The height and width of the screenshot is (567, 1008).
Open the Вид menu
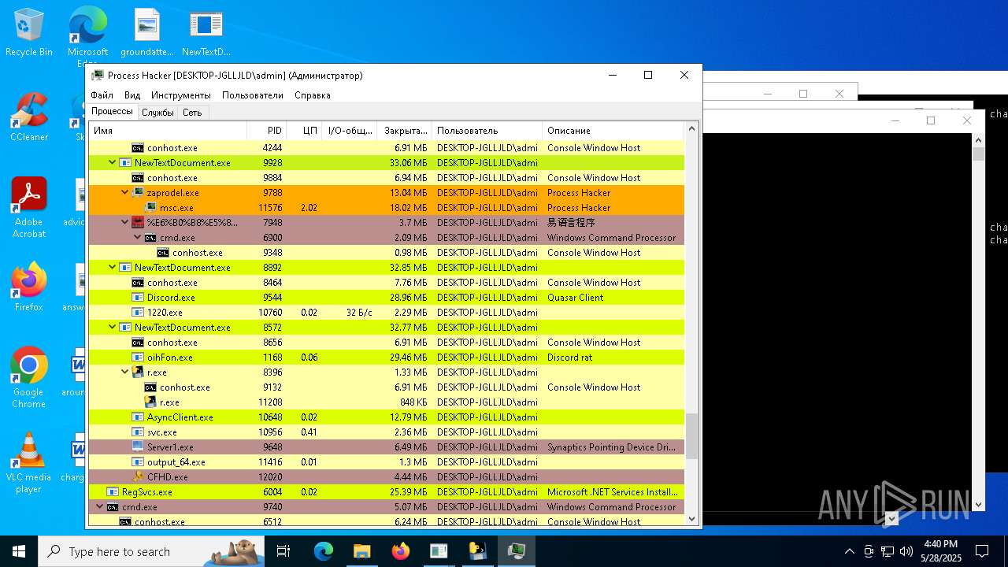(x=132, y=95)
